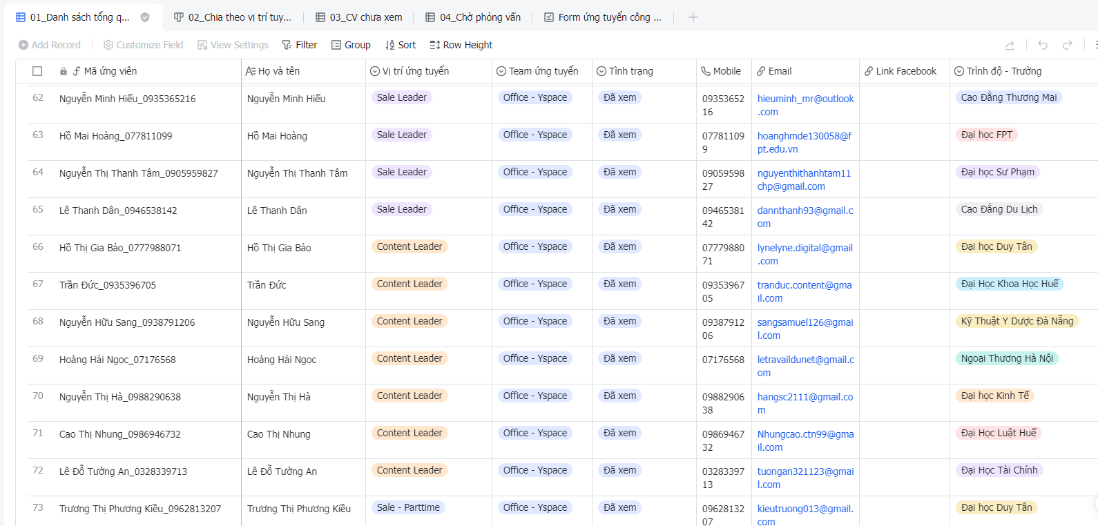This screenshot has width=1098, height=526.
Task: Click the link icon in Email header
Action: coord(761,71)
